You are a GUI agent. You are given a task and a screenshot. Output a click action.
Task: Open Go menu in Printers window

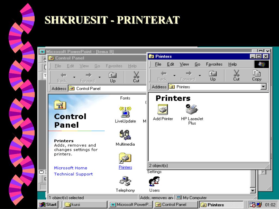[197, 64]
